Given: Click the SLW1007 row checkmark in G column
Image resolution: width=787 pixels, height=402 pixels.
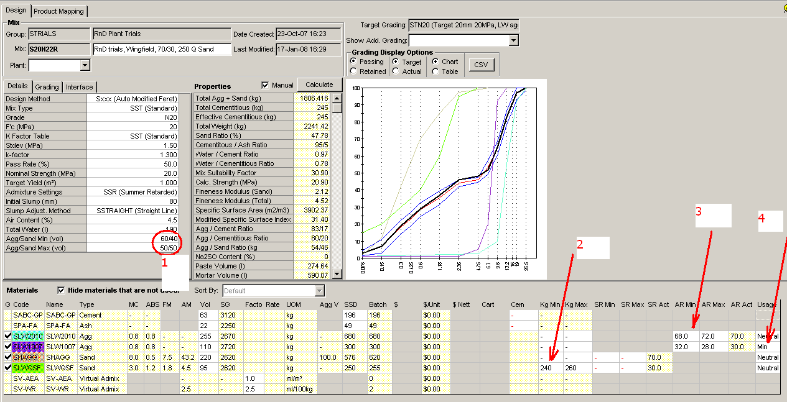Looking at the screenshot, I should (x=7, y=347).
